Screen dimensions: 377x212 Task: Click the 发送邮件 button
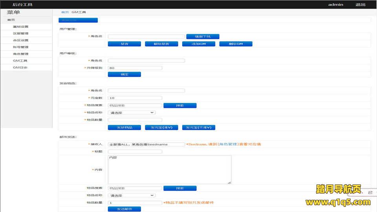coord(124,209)
